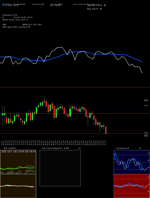Viewport: 150px width, 198px height.
Task: Select the 'Stochastics: 21.88' reading
Action: (10, 15)
